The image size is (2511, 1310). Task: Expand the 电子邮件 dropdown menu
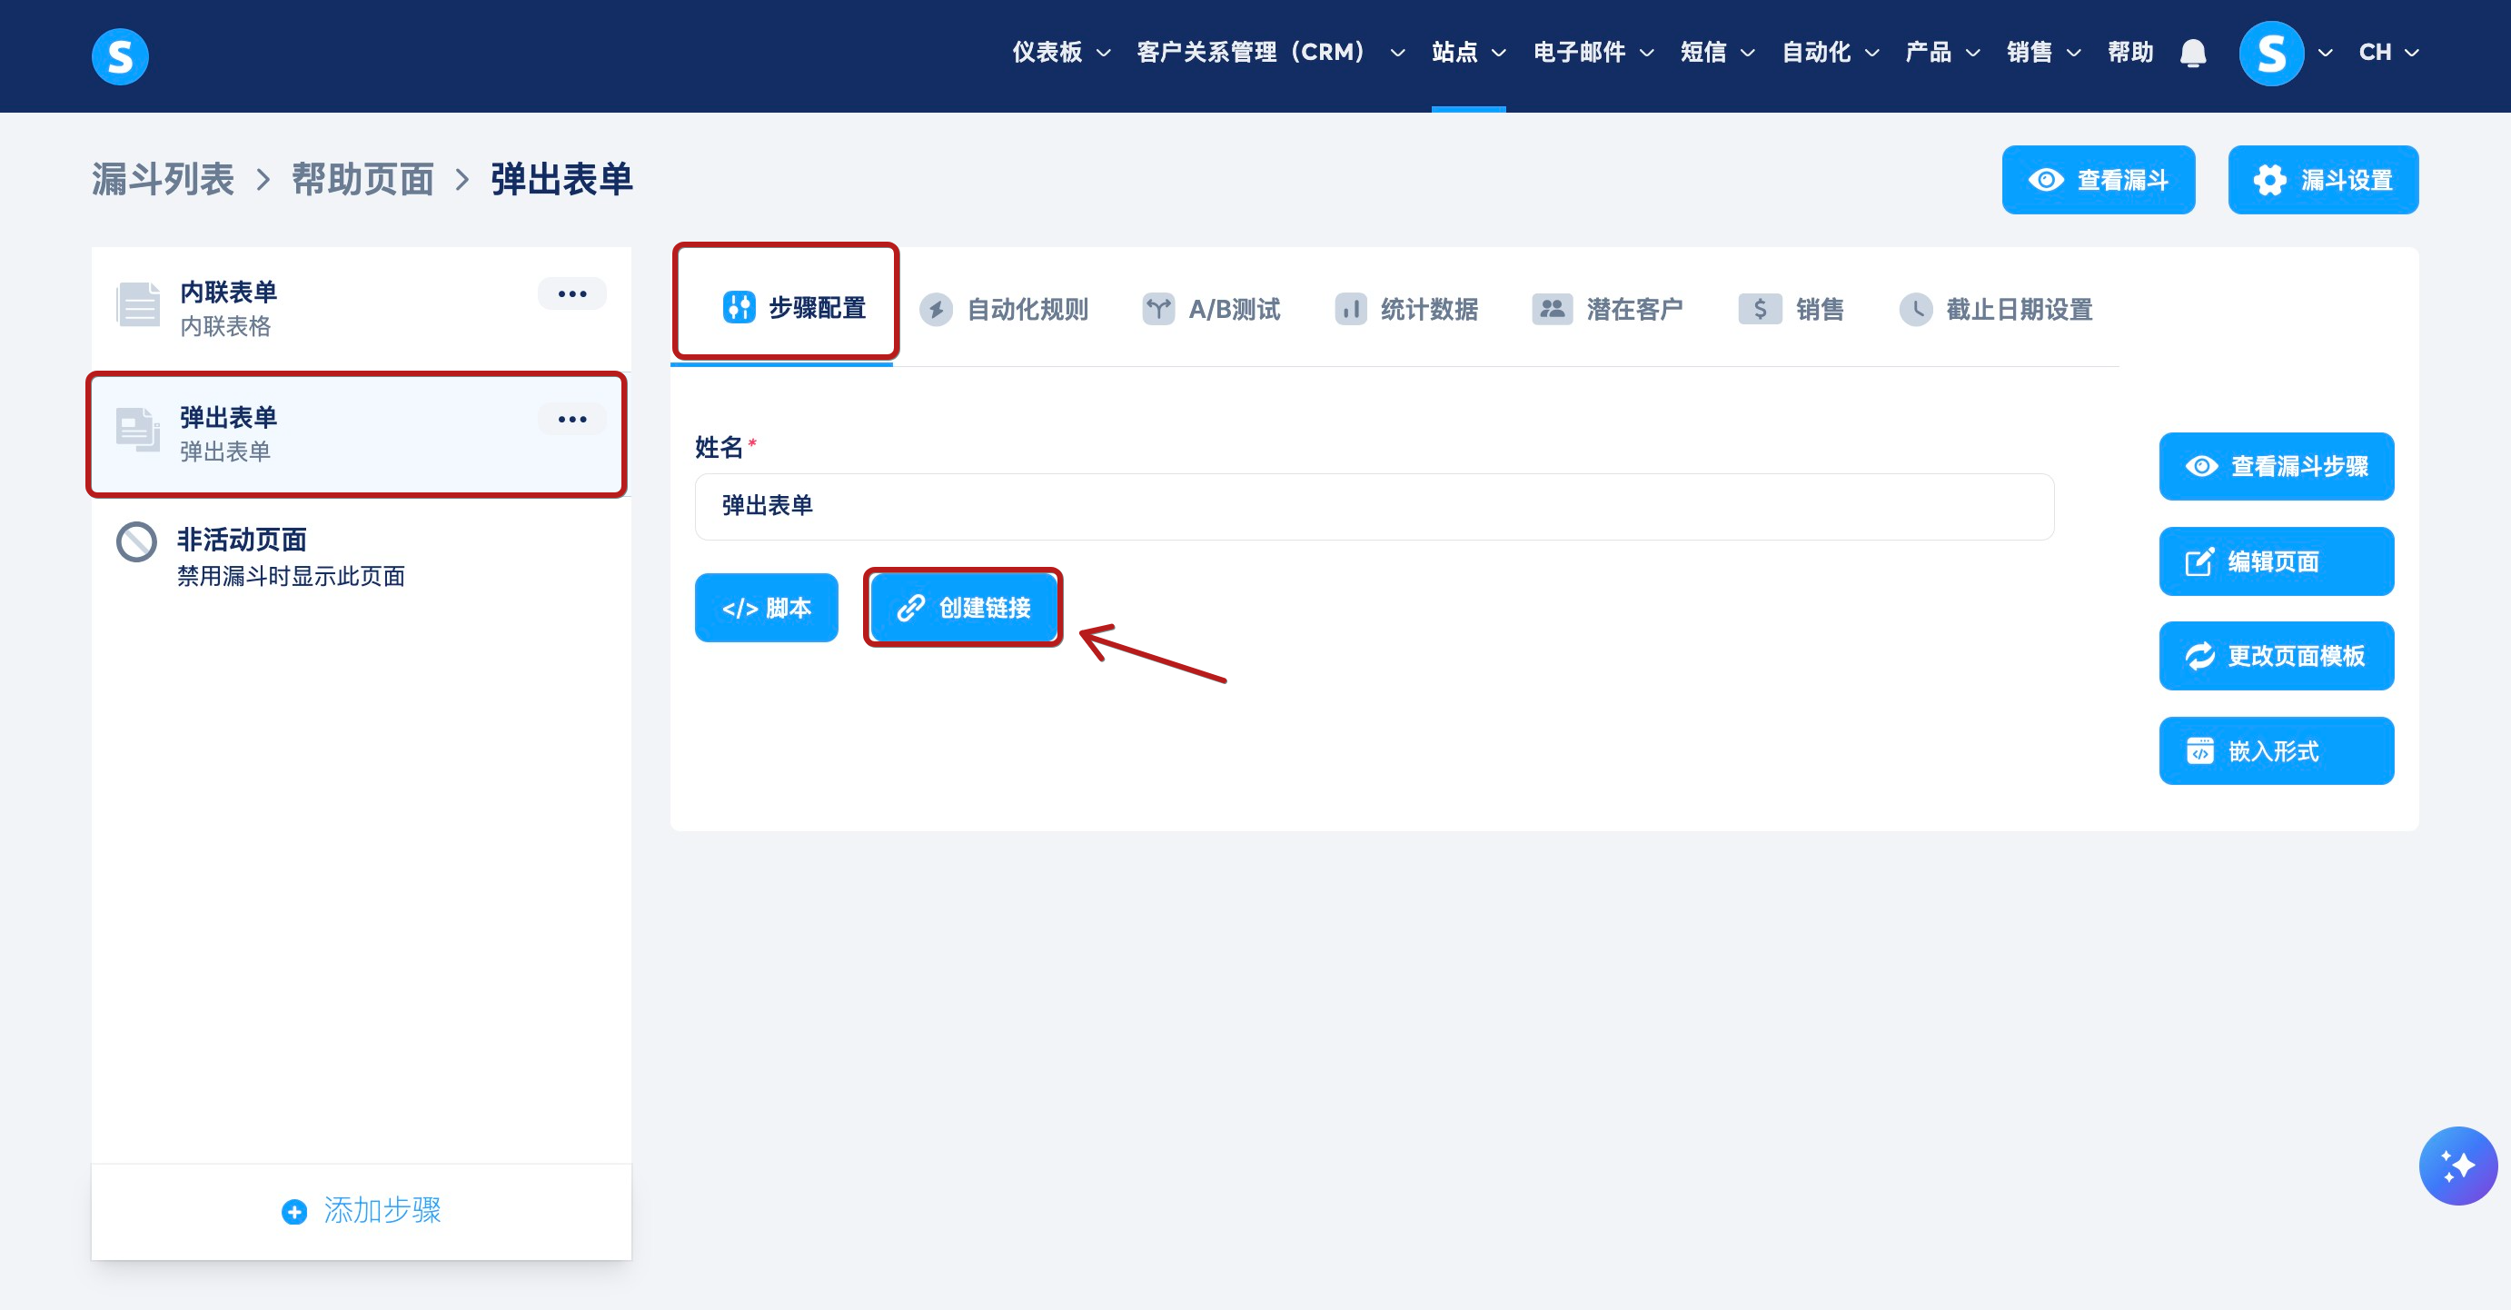[1592, 53]
